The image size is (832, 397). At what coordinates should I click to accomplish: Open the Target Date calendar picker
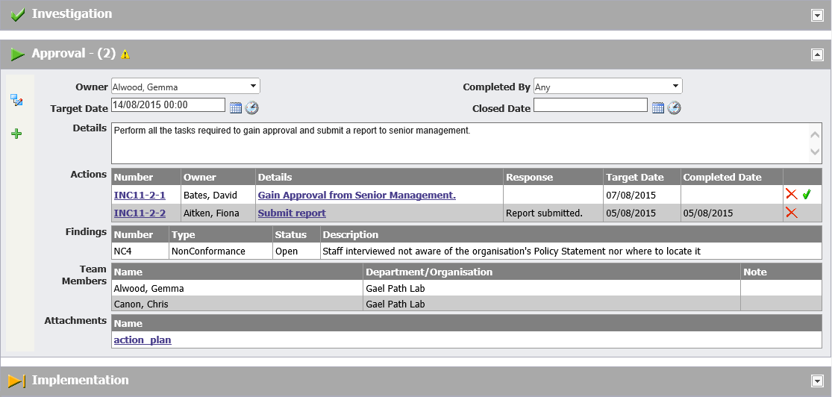[x=236, y=107]
